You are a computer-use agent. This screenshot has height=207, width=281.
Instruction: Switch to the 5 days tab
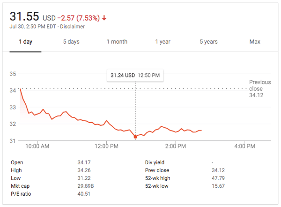pyautogui.click(x=71, y=42)
